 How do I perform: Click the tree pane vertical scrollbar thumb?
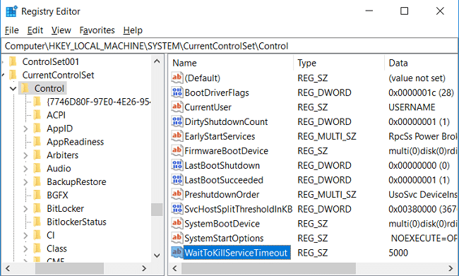(x=157, y=209)
